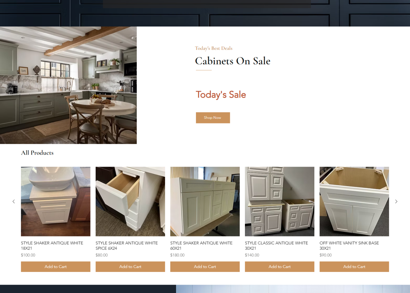Open the 18X21 shaker cabinet product image
Image resolution: width=410 pixels, height=293 pixels.
tap(56, 202)
